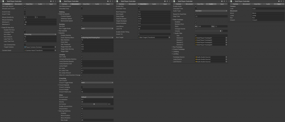Expand the Run Speeds foldout

[58, 31]
